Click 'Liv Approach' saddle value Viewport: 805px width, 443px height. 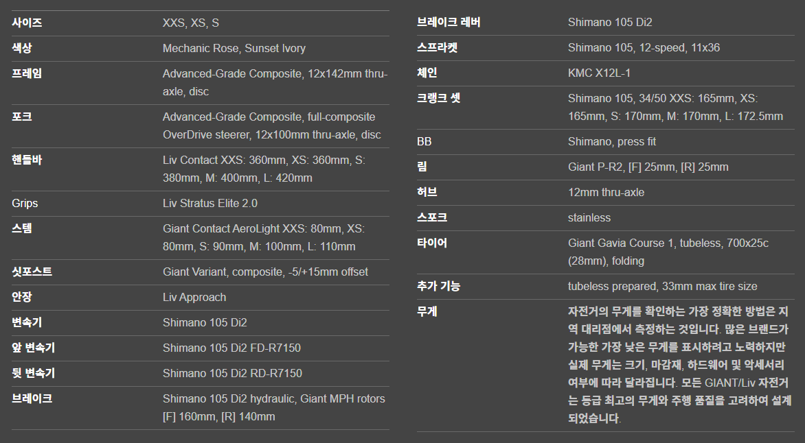194,298
